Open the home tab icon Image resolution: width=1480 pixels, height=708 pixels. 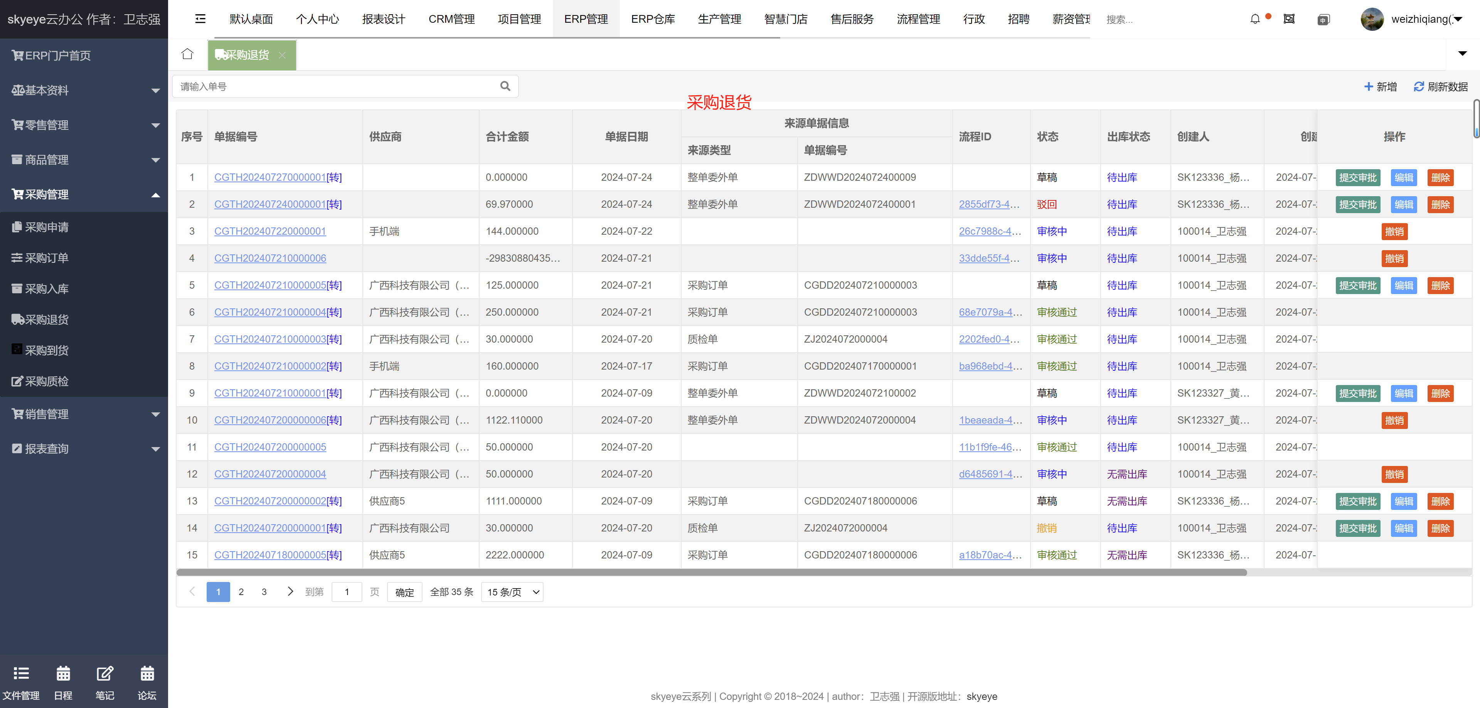(187, 55)
